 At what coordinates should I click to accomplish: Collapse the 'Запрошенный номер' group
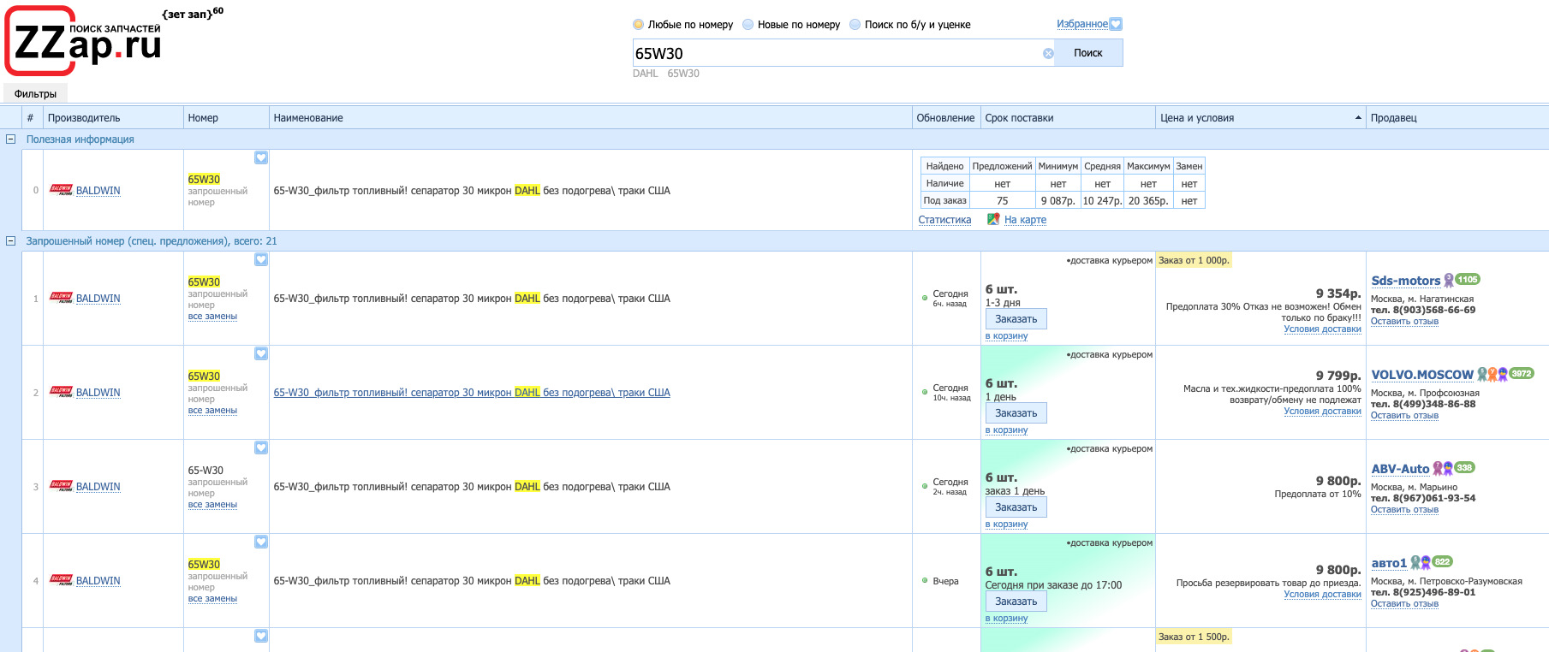(10, 240)
